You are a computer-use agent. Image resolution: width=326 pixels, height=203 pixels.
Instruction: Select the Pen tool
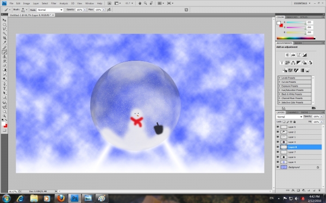point(4,84)
